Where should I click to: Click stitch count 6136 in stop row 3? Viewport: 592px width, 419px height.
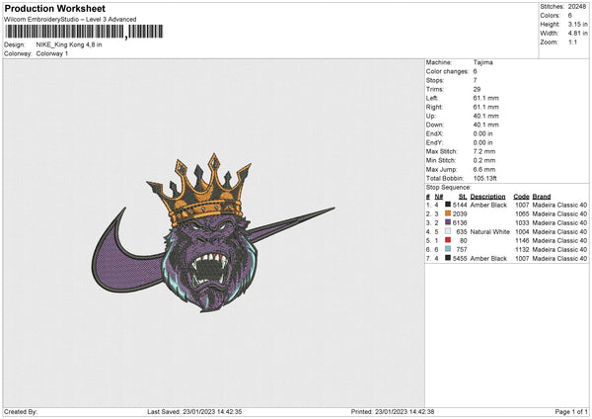(460, 222)
